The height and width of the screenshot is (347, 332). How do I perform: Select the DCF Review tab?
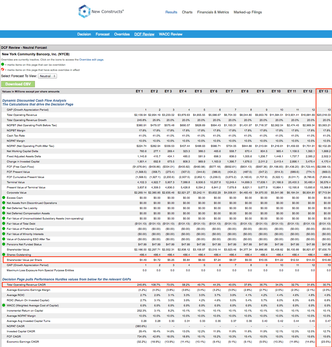pos(144,34)
